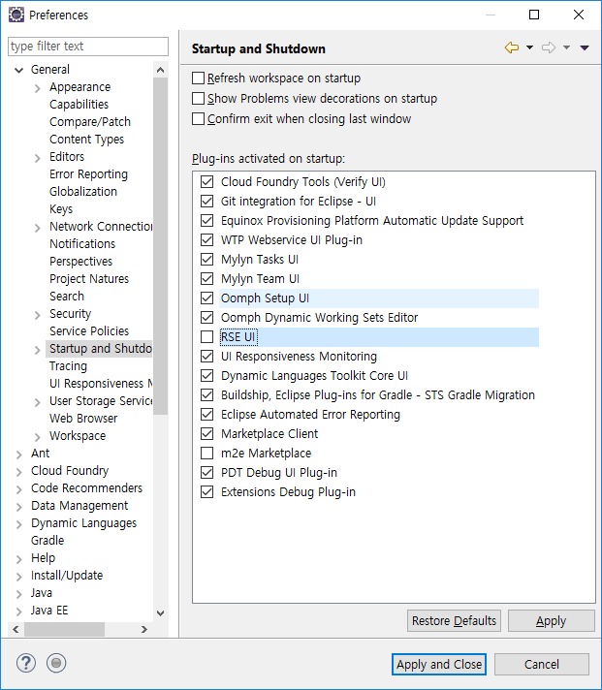Open the back history dropdown arrow
Viewport: 602px width, 690px height.
[530, 47]
